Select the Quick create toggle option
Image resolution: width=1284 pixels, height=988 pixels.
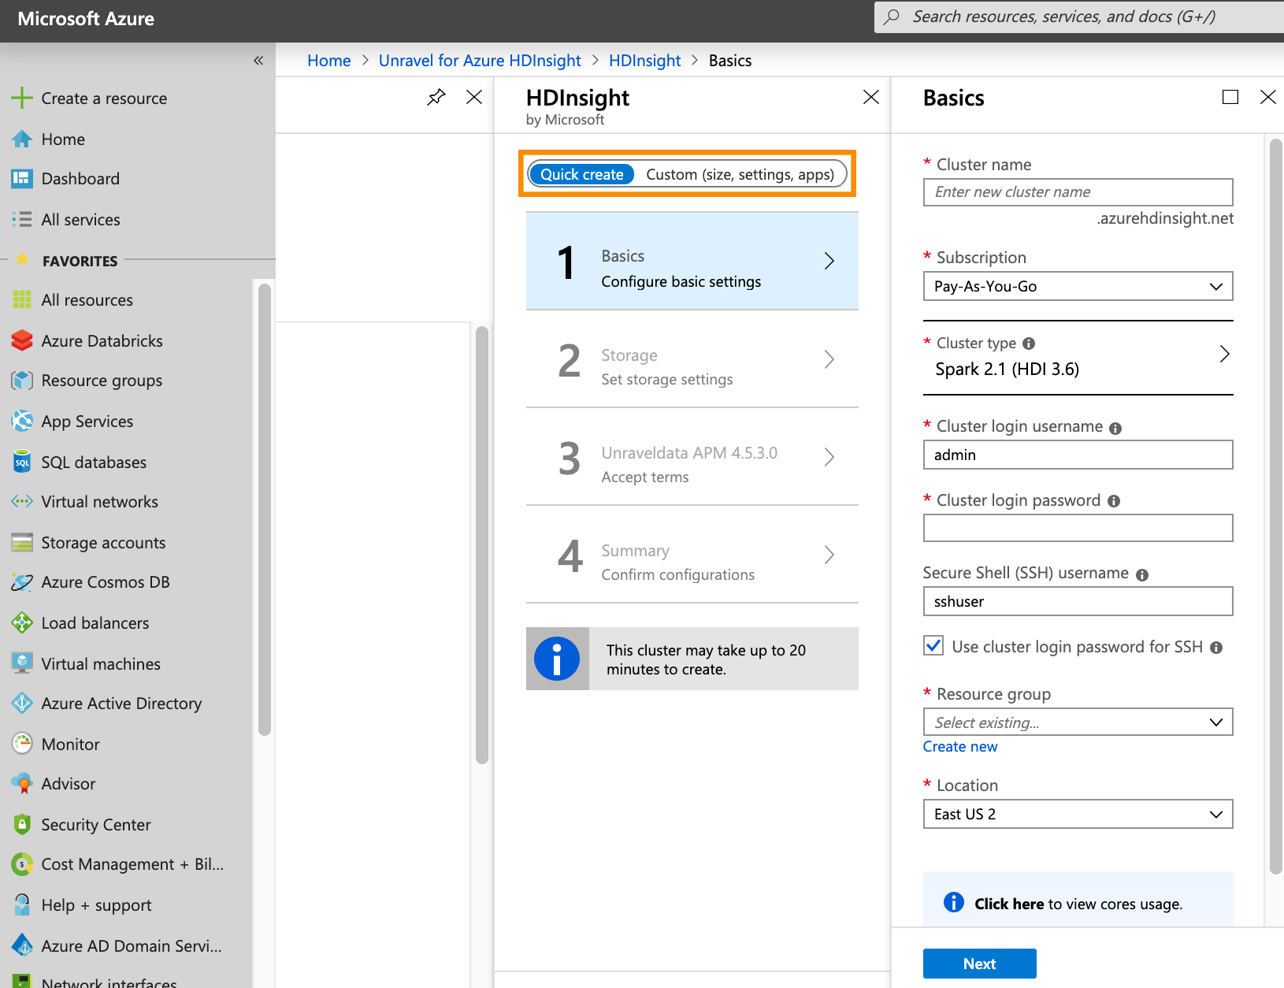pyautogui.click(x=581, y=174)
